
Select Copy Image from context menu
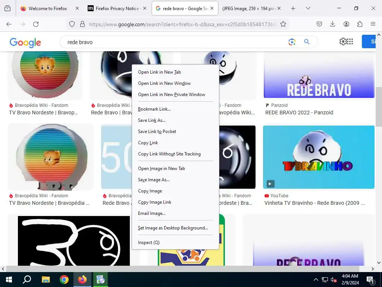point(175,191)
